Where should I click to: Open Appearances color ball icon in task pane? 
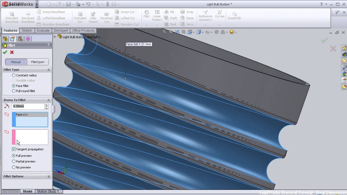(x=344, y=74)
